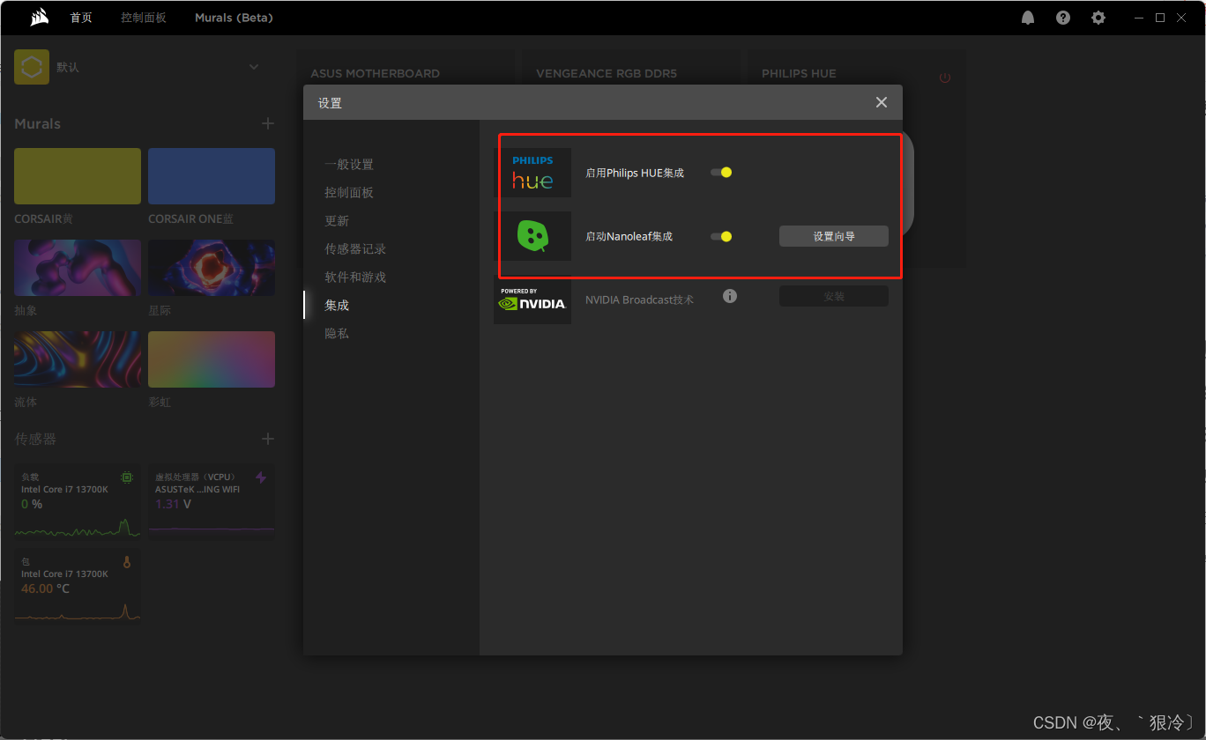Select 软件和游戏 in settings sidebar

355,277
